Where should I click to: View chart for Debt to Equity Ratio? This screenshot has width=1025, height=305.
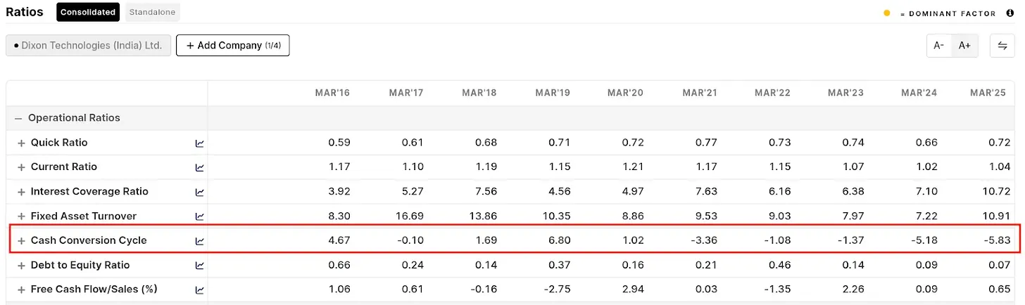[x=200, y=266]
